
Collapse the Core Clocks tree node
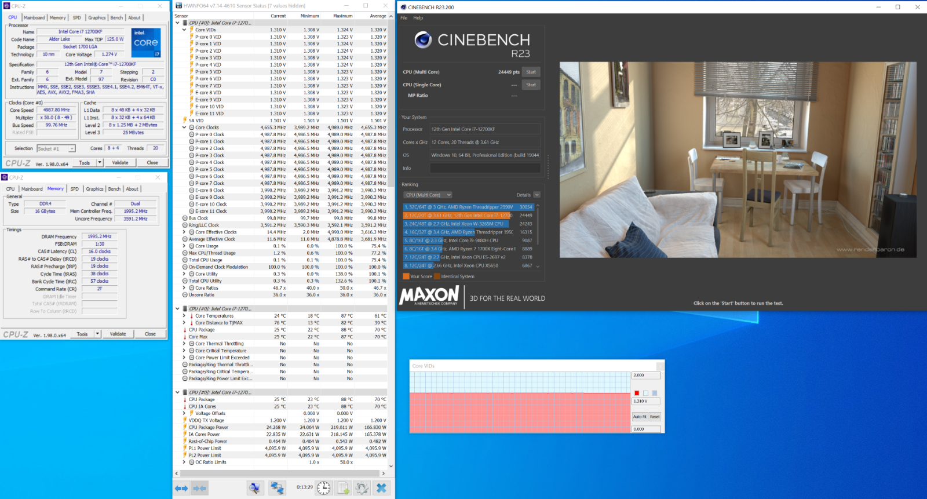click(x=184, y=128)
